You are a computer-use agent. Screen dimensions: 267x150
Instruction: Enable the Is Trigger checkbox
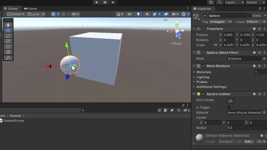pos(229,107)
